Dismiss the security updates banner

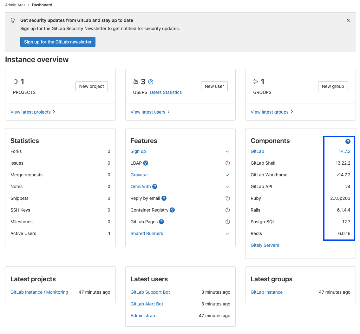click(x=348, y=20)
